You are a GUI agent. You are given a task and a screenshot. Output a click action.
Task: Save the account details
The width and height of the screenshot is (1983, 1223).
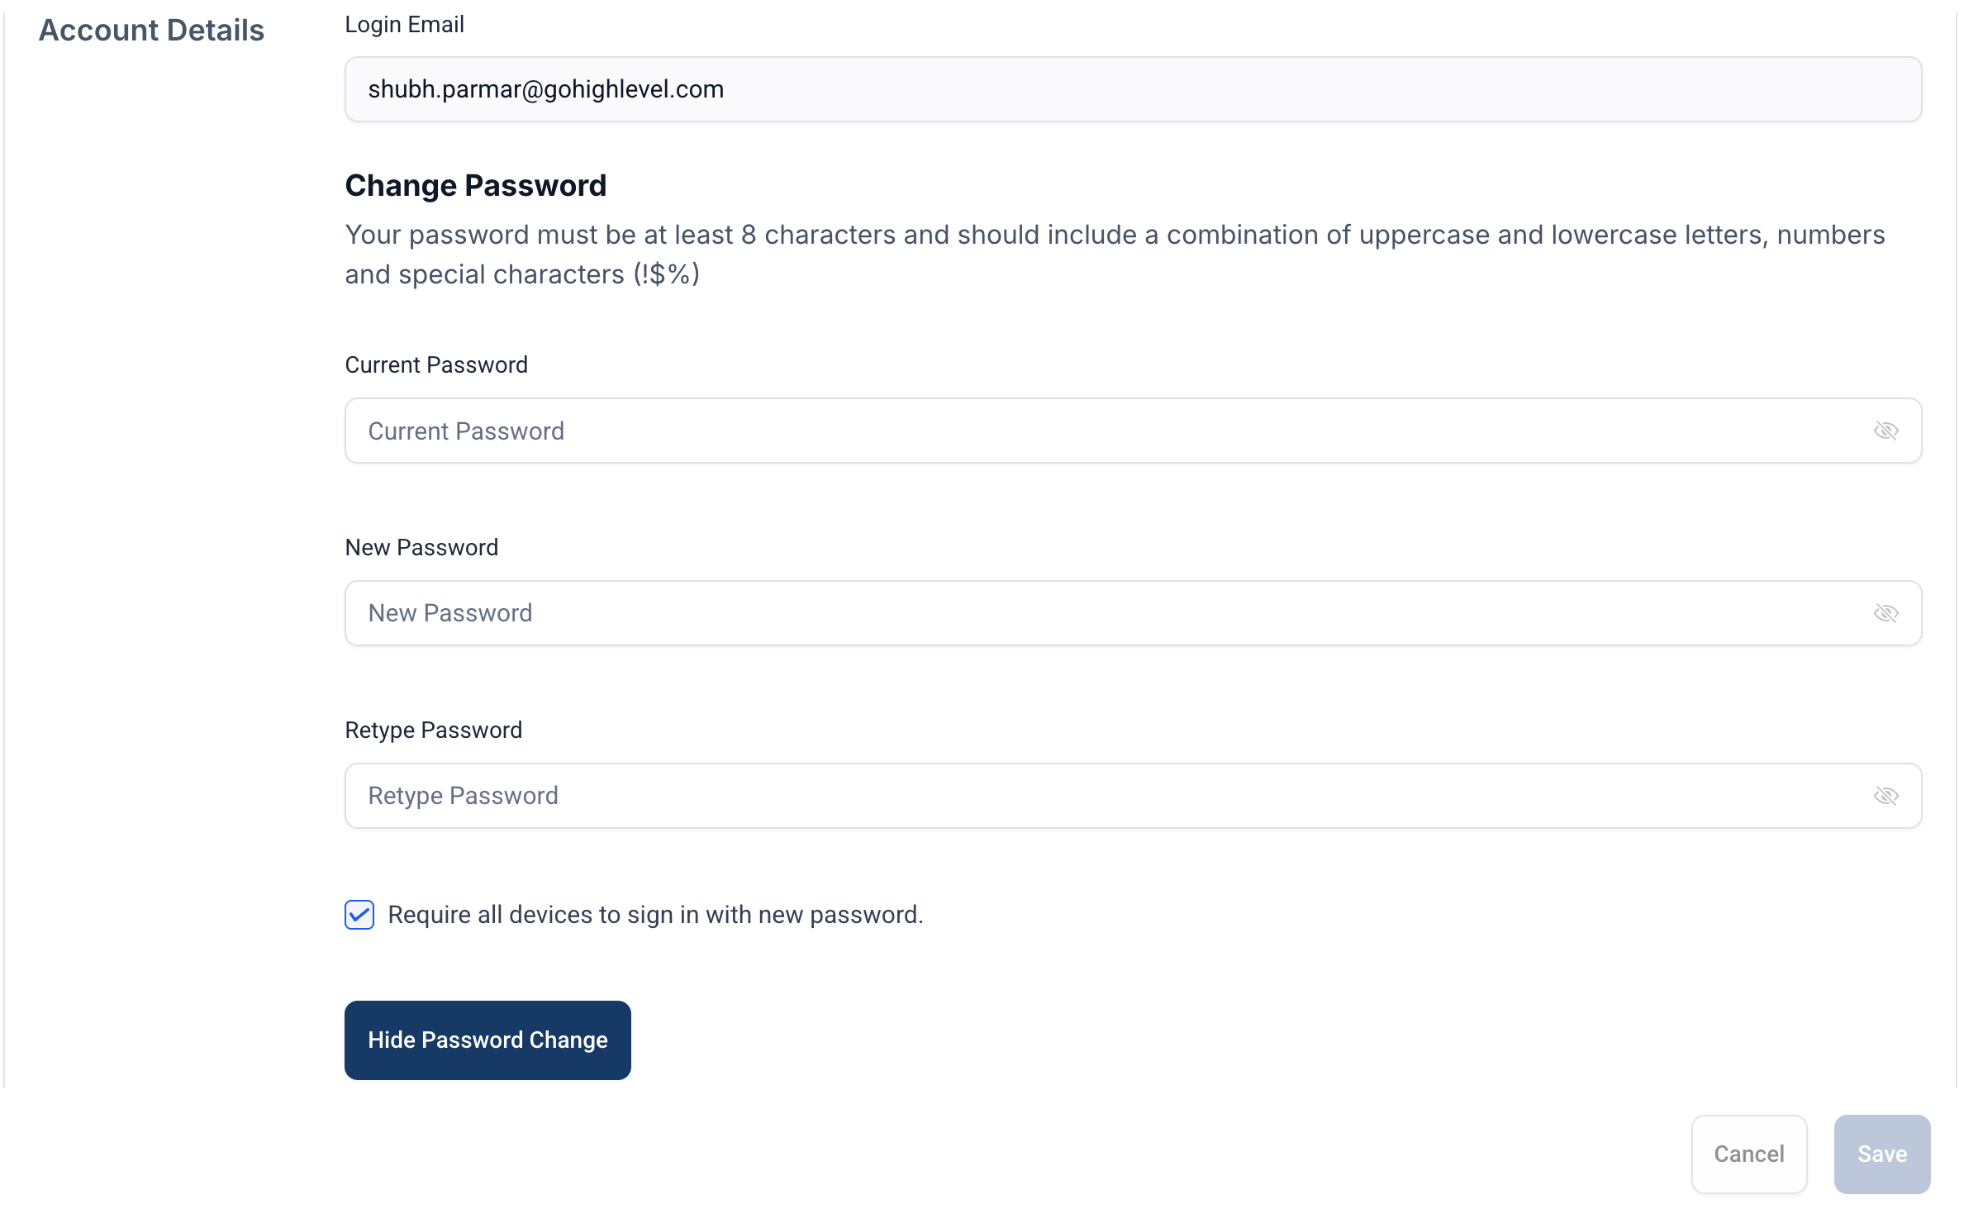point(1882,1154)
